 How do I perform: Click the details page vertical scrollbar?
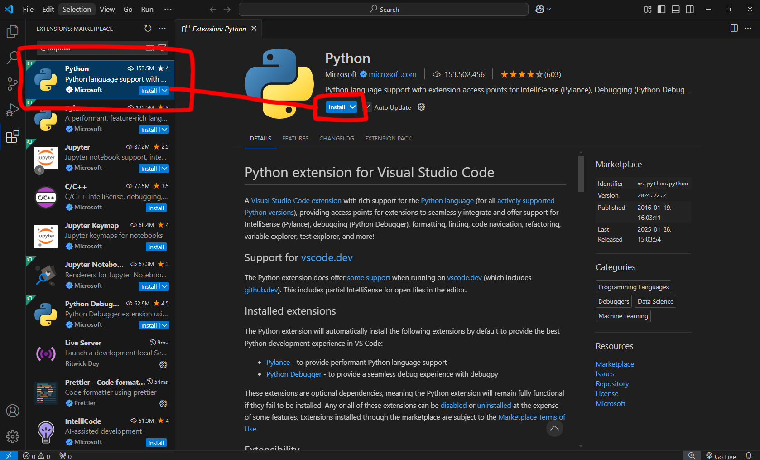pos(581,174)
